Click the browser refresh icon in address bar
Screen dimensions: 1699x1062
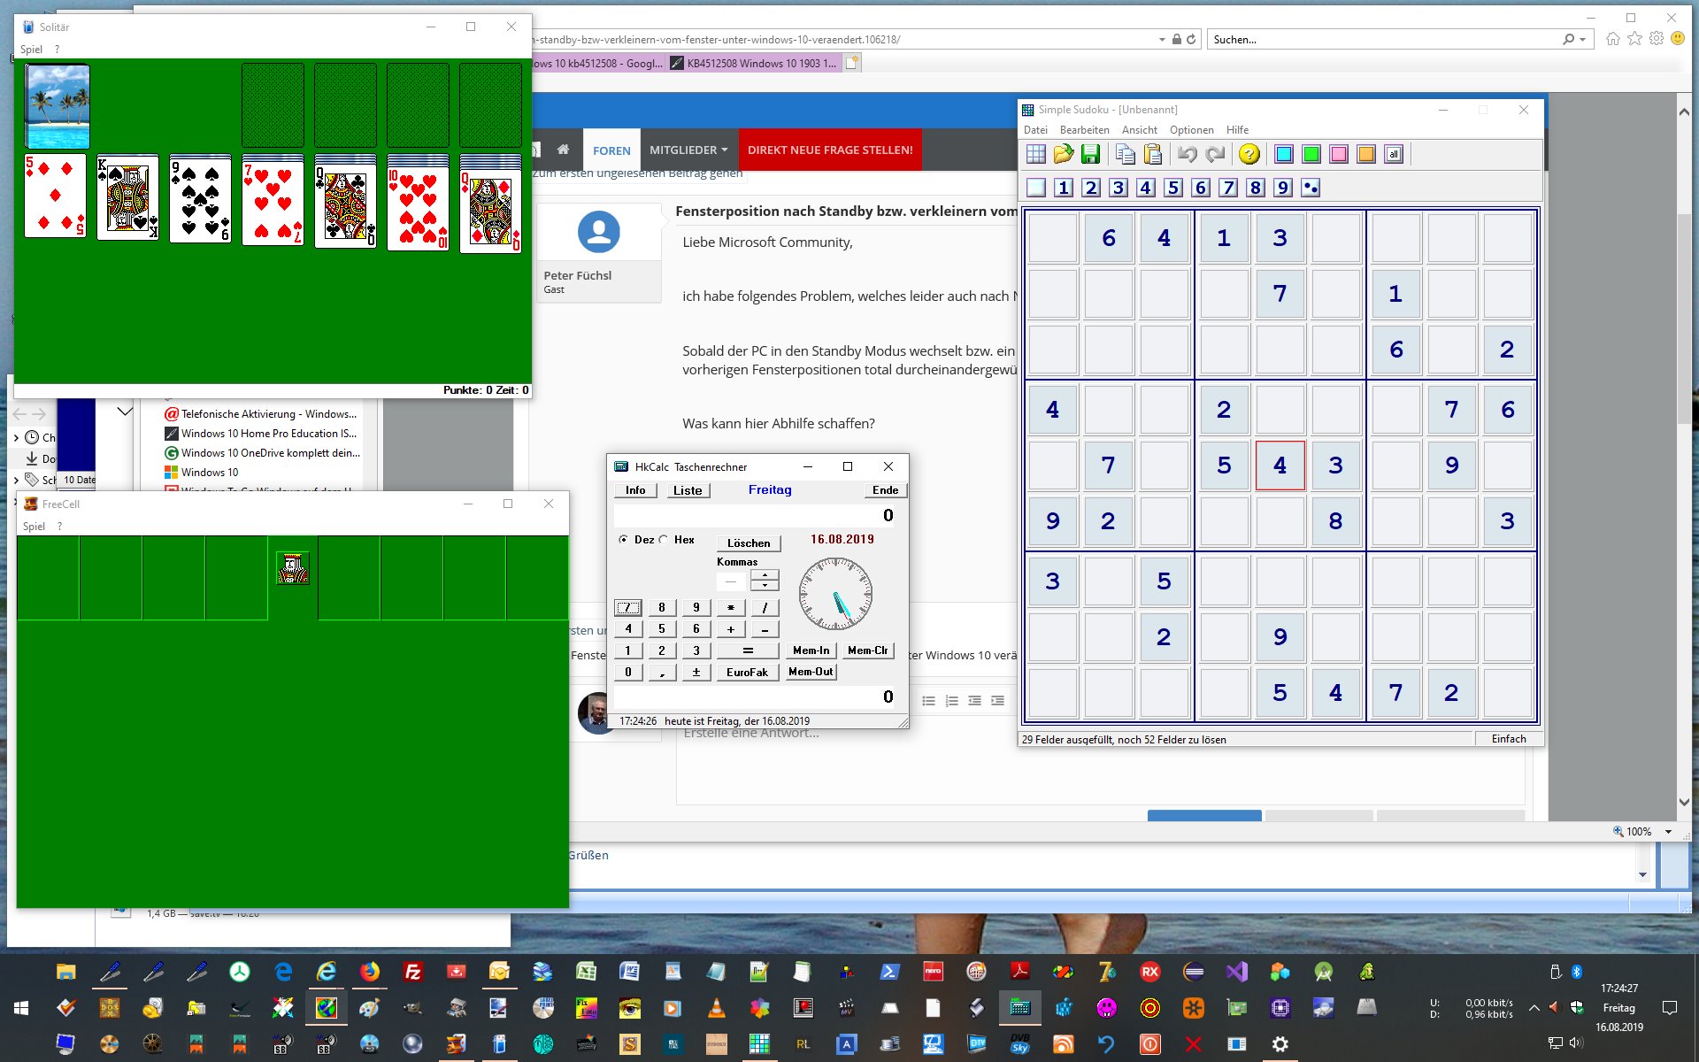coord(1191,39)
